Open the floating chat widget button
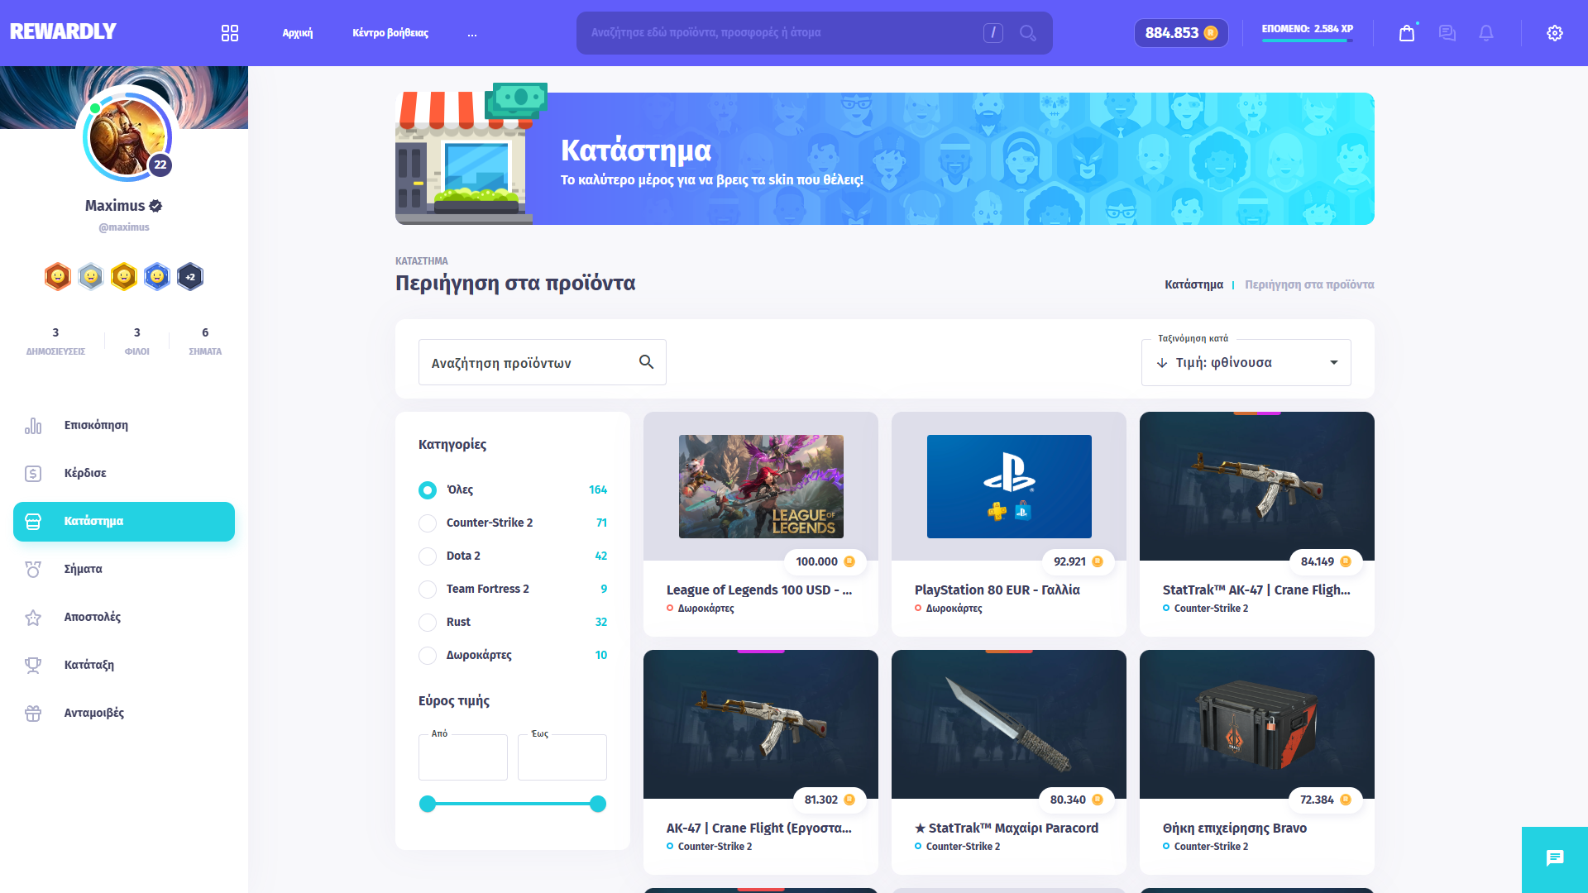 click(x=1555, y=859)
